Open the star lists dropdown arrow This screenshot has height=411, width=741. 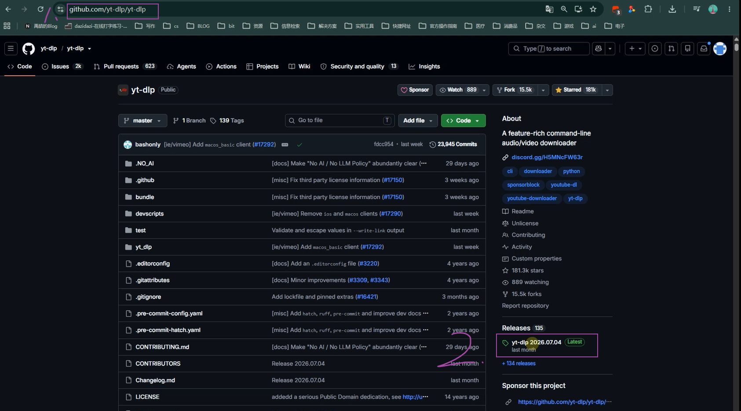[607, 90]
